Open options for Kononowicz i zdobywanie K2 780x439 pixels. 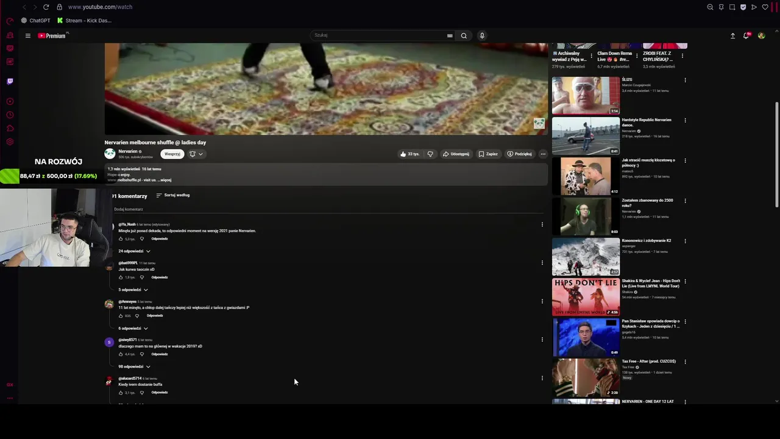[x=685, y=241]
